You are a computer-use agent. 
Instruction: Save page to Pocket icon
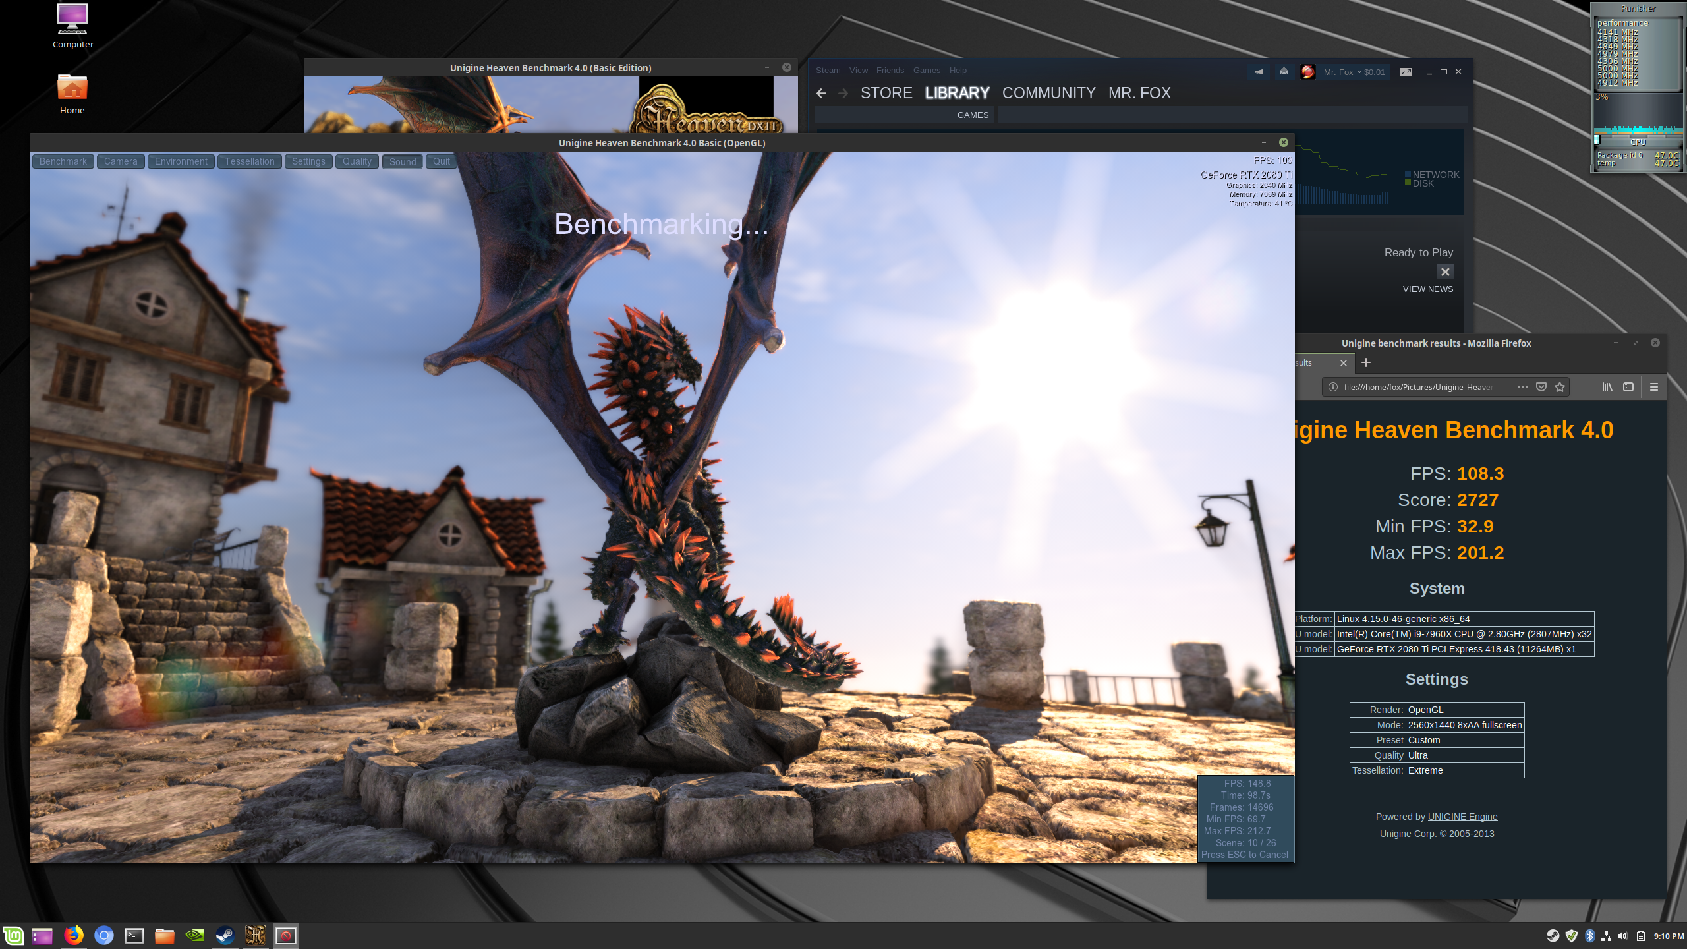pos(1541,387)
